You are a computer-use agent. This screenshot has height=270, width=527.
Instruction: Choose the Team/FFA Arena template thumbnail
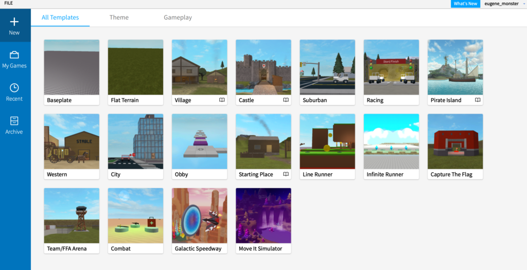[72, 215]
